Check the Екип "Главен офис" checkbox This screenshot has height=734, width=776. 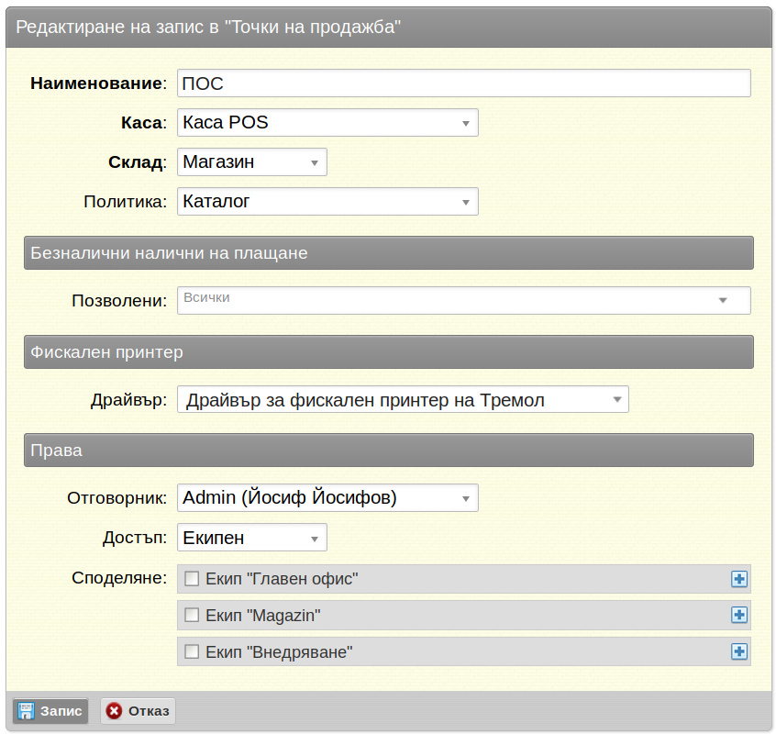(x=192, y=579)
